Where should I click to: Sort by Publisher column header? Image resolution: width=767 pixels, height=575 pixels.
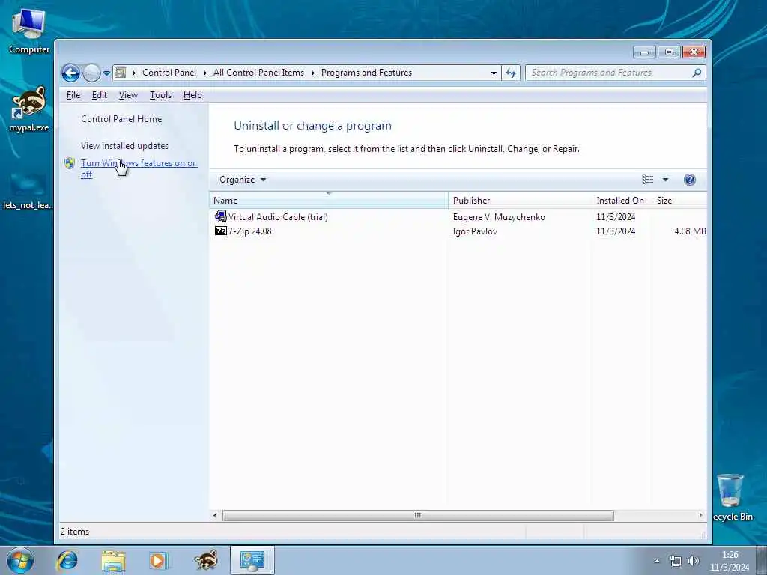(x=519, y=201)
